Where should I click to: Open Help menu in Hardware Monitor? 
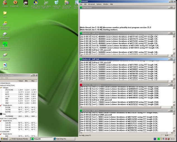[x=6, y=78]
